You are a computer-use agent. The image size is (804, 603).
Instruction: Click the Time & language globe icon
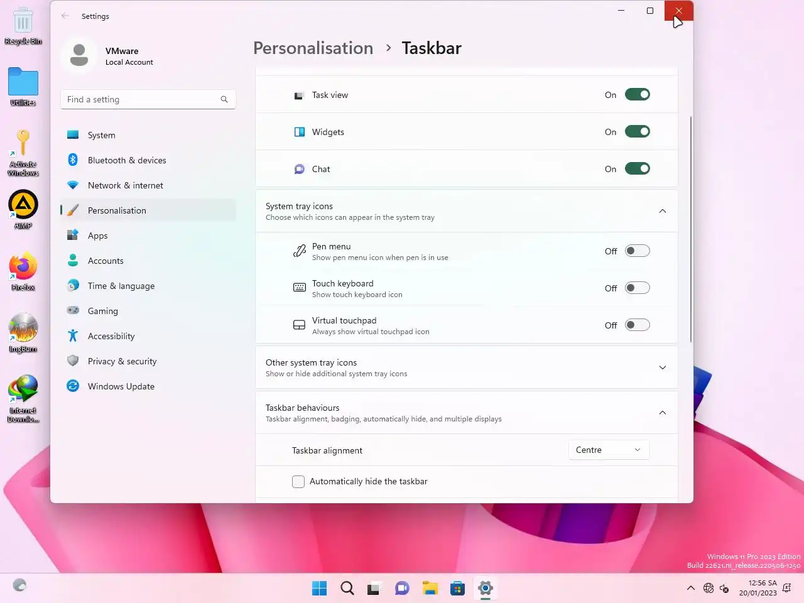[73, 285]
